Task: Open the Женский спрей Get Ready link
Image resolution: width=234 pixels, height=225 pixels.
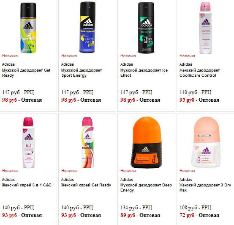Action: (86, 185)
